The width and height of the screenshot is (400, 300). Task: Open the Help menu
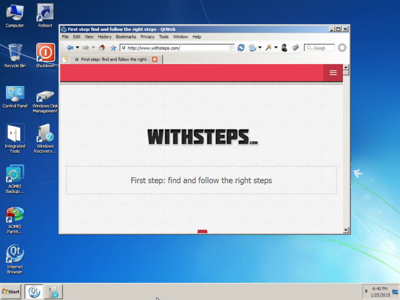click(197, 37)
